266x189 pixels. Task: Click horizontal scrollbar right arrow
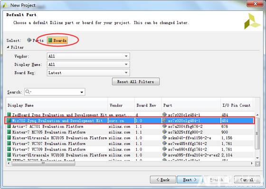pos(252,163)
